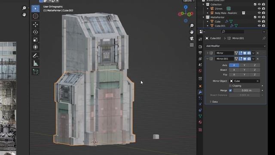Pin the properties editor context
The image size is (275, 155).
click(264, 38)
